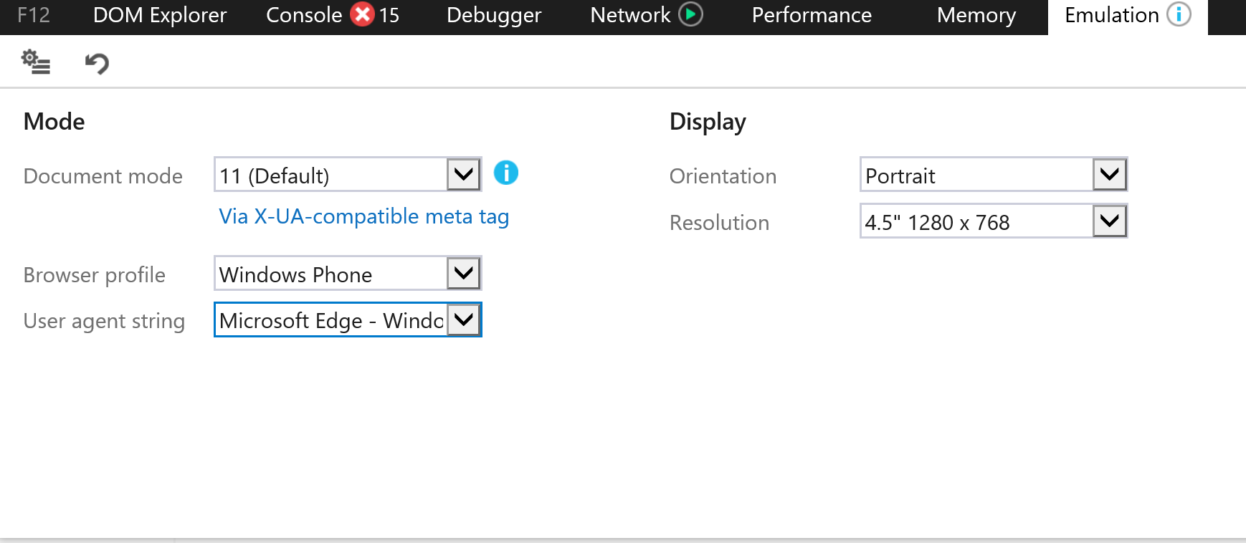Open the DOM Explorer tab

coord(160,15)
